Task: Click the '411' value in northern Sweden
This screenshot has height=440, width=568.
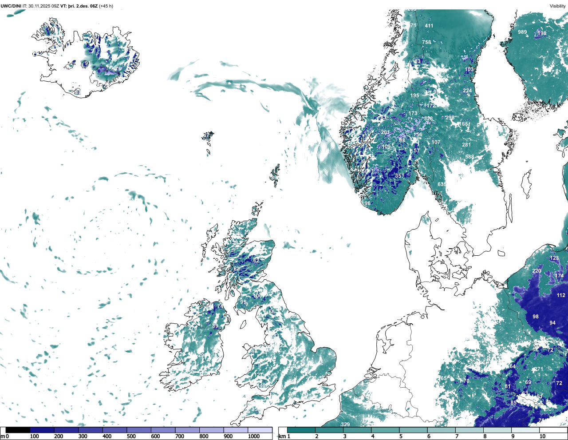Action: pyautogui.click(x=429, y=26)
